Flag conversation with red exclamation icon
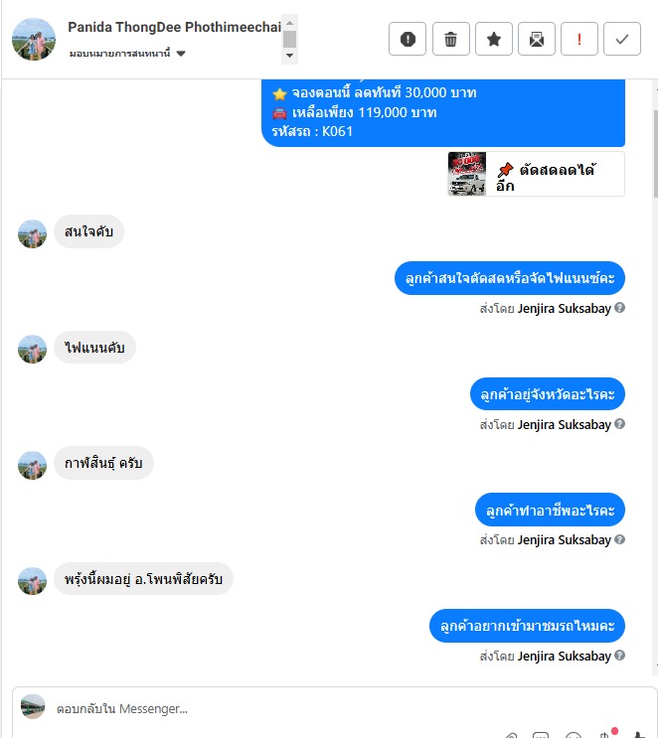Image resolution: width=658 pixels, height=738 pixels. [579, 39]
